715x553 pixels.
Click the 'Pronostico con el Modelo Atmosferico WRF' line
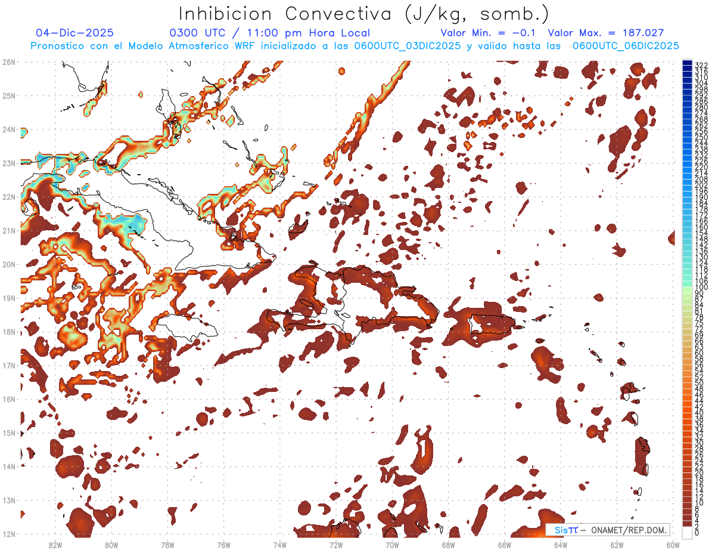[x=355, y=46]
